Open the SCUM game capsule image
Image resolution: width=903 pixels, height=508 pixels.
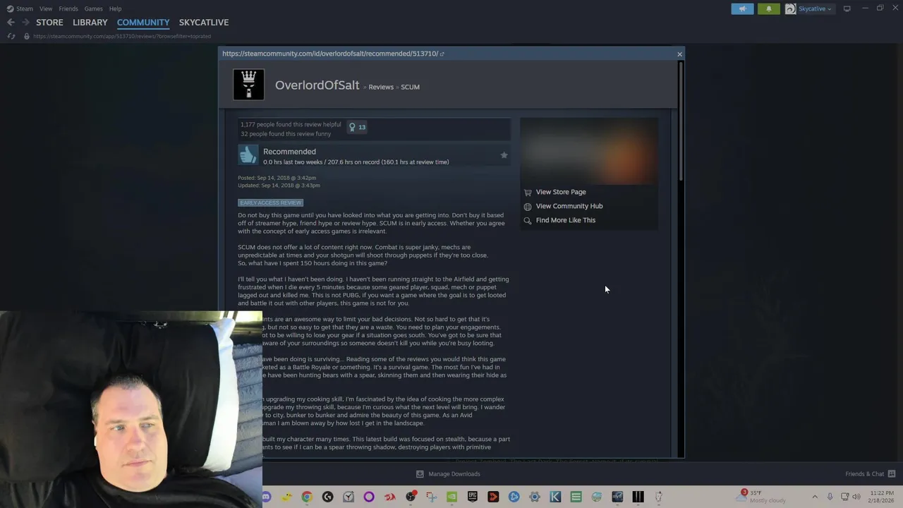[589, 150]
